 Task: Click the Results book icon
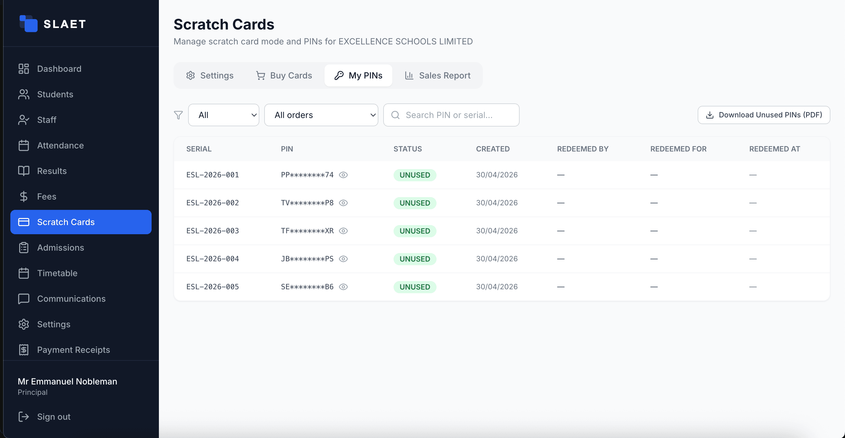point(24,171)
